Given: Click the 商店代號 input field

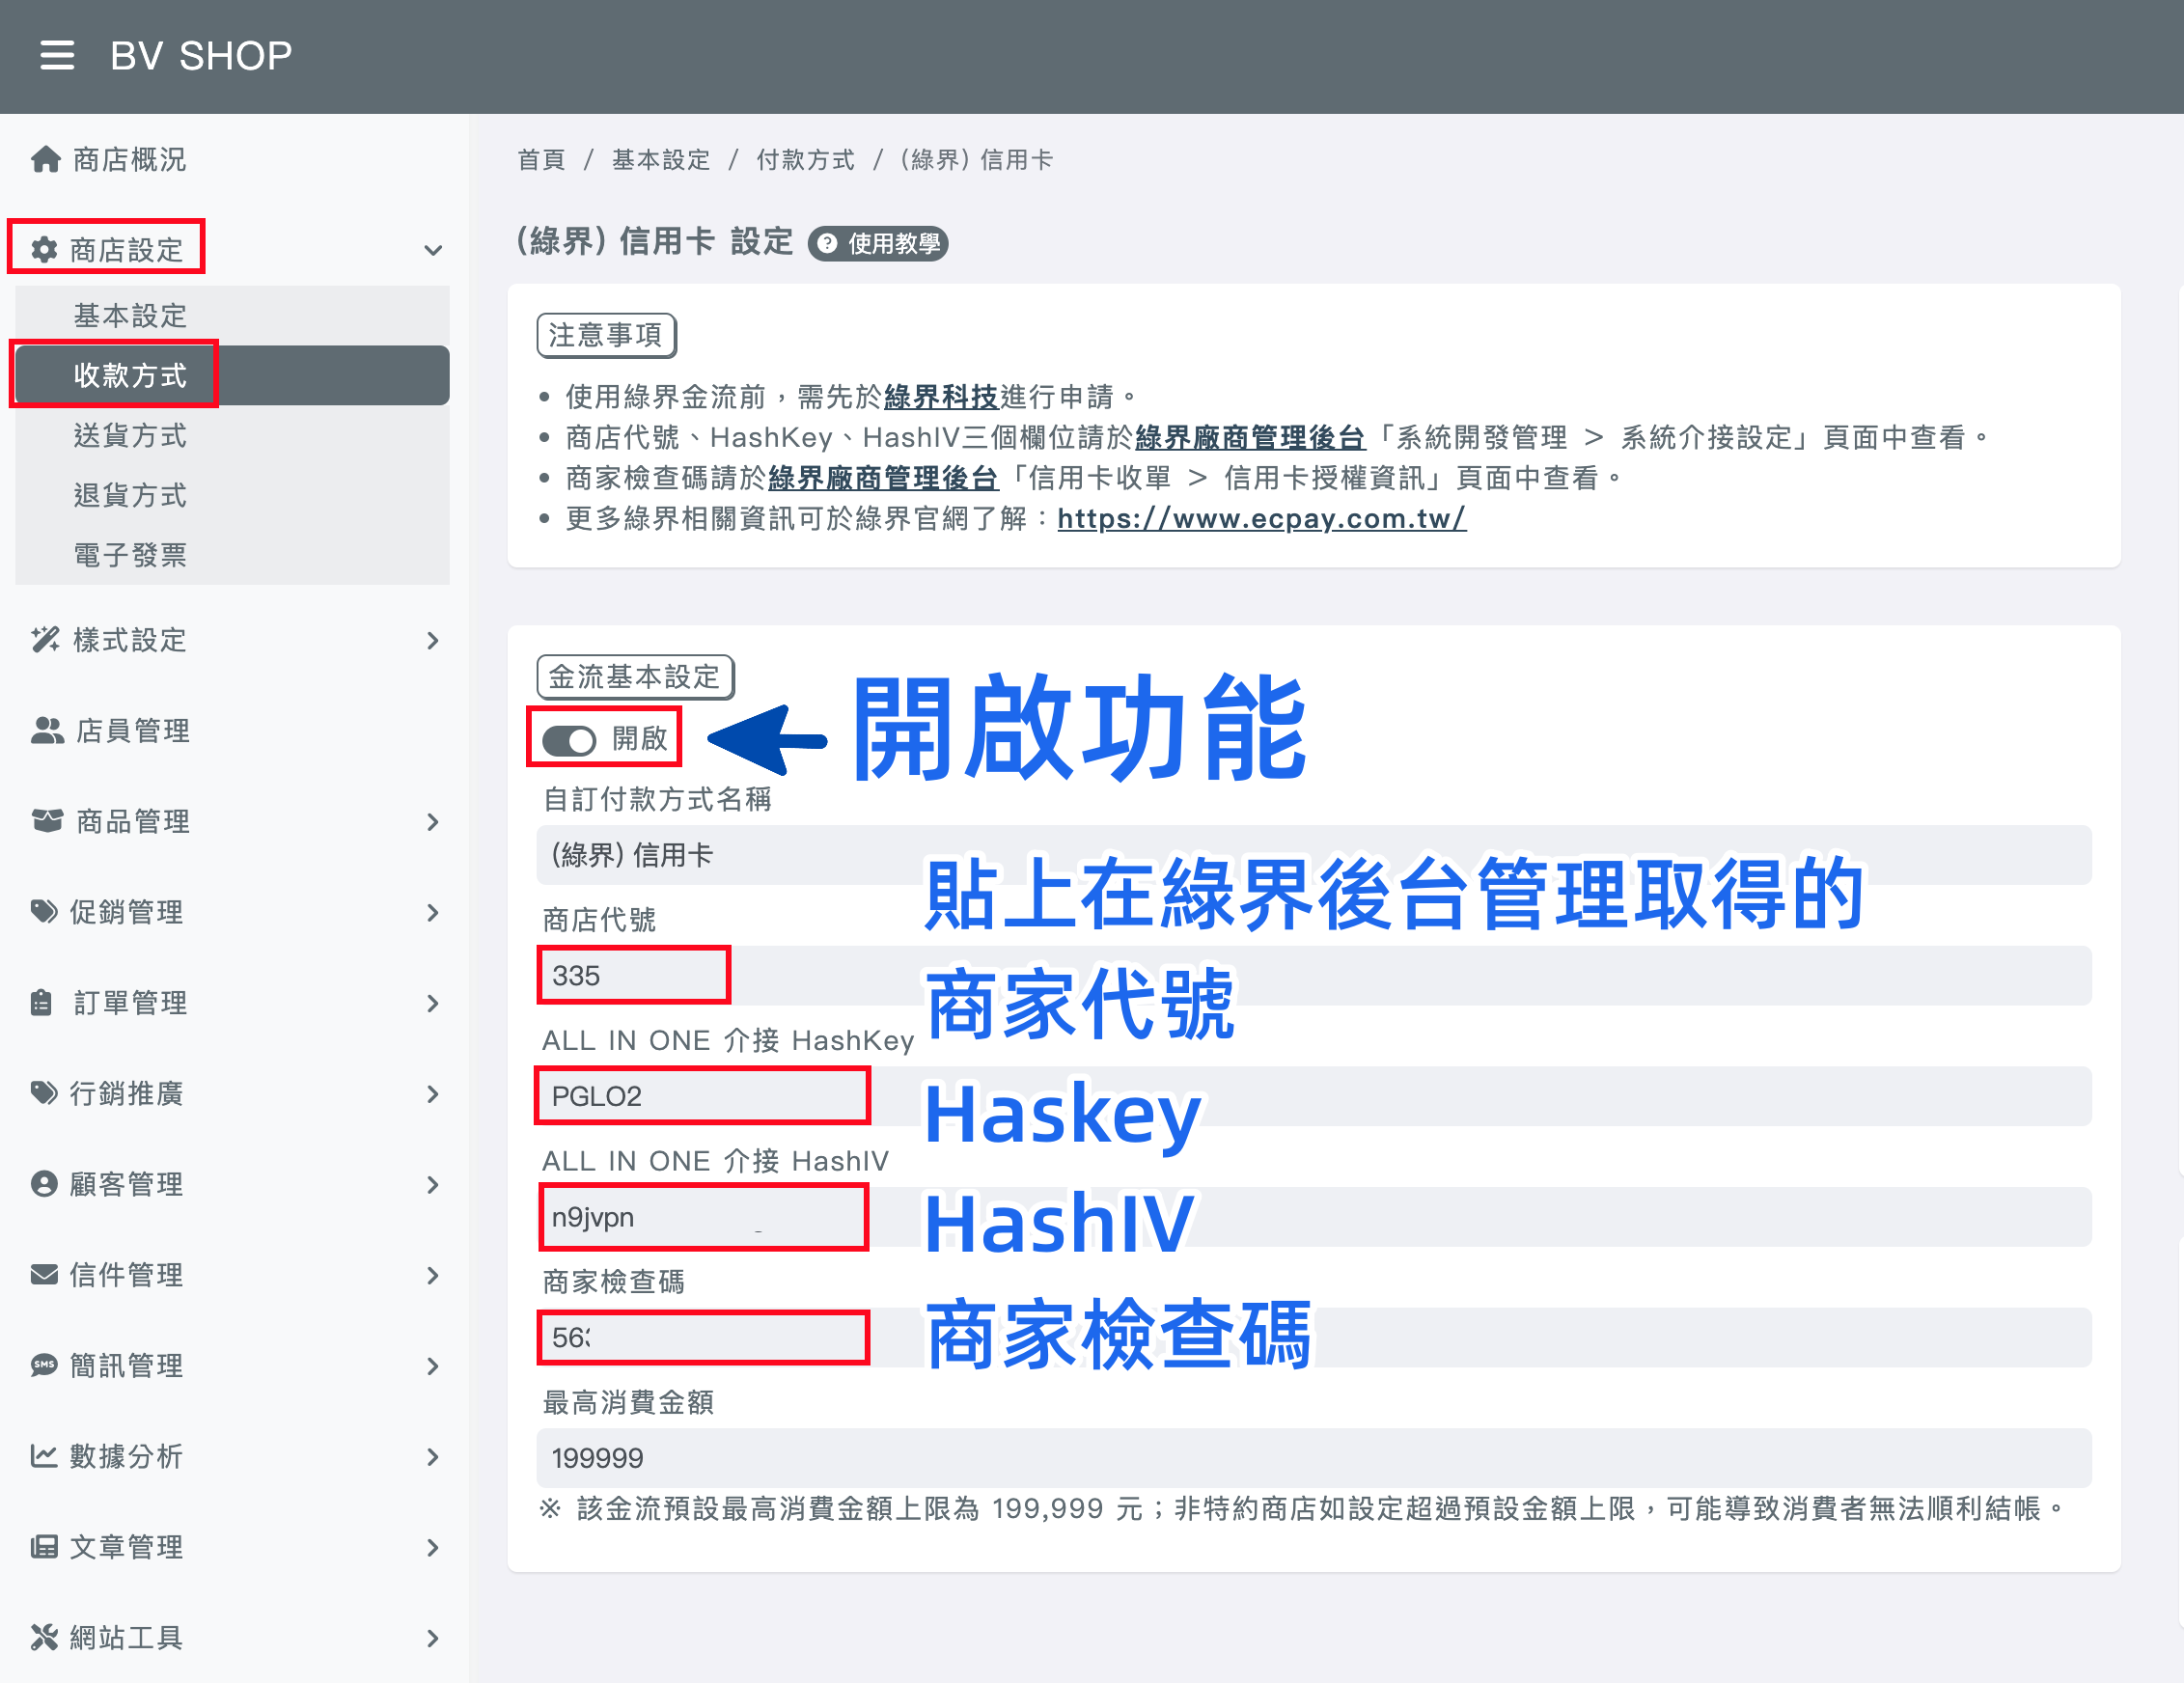Looking at the screenshot, I should 1313,975.
